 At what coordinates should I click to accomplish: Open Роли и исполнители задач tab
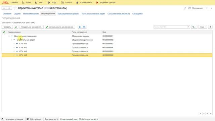(x=93, y=13)
